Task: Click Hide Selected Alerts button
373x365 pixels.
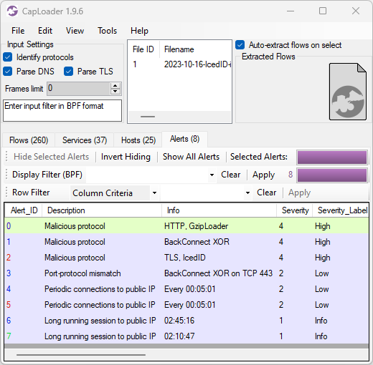Action: 51,157
